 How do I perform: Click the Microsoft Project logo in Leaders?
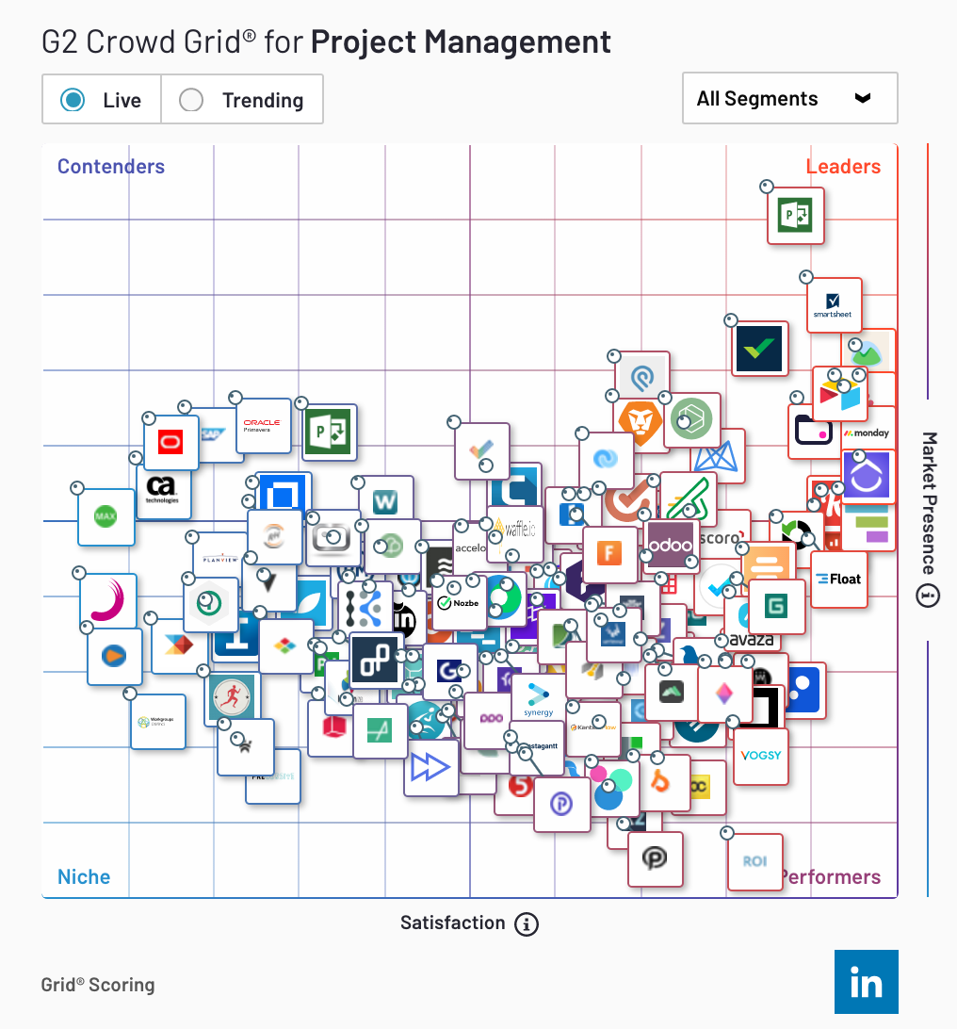click(796, 216)
